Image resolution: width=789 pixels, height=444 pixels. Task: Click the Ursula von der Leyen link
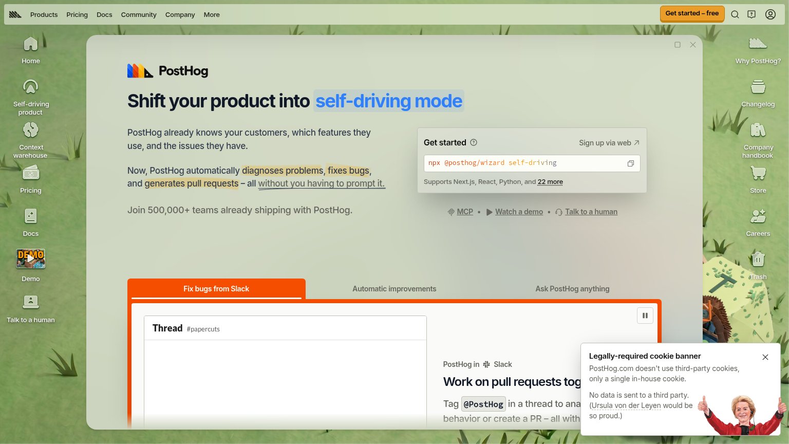(626, 405)
